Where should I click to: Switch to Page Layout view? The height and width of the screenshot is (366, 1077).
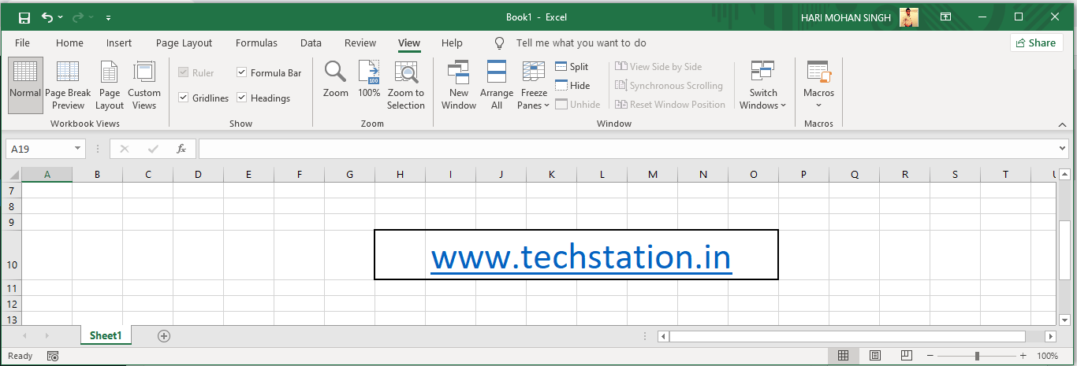[x=110, y=84]
